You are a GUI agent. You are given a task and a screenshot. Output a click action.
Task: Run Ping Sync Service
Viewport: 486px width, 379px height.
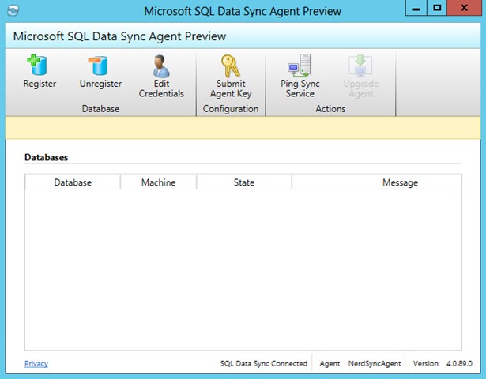click(x=300, y=76)
